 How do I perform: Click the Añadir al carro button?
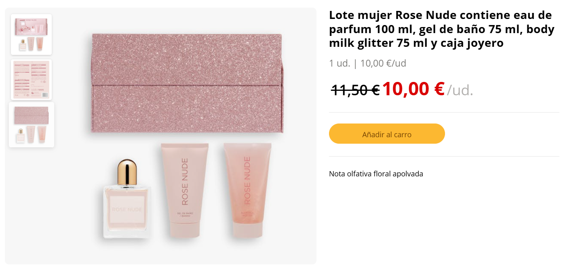[x=387, y=134]
